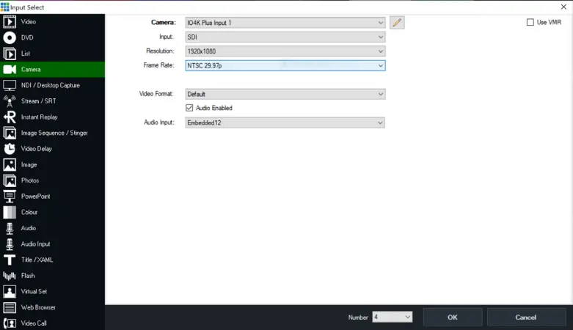The height and width of the screenshot is (330, 573).
Task: Choose the List playlist icon
Action: [10, 54]
